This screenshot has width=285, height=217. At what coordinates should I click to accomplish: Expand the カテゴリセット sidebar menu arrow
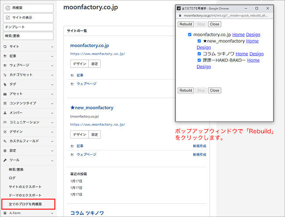click(52, 75)
